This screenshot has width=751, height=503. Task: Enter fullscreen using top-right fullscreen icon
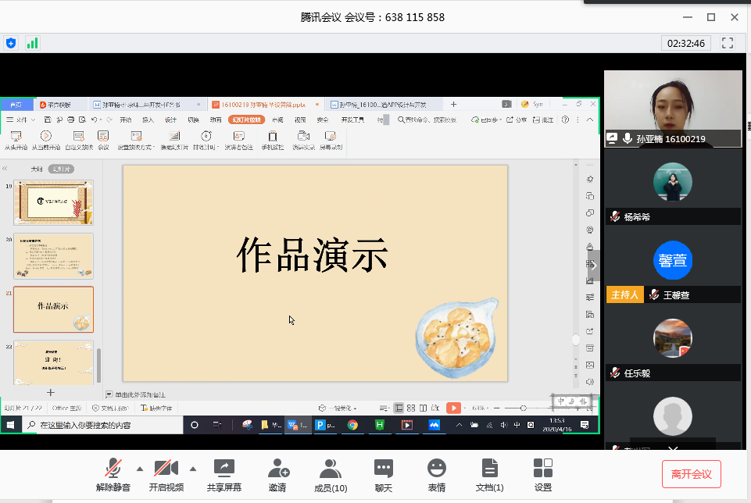727,43
